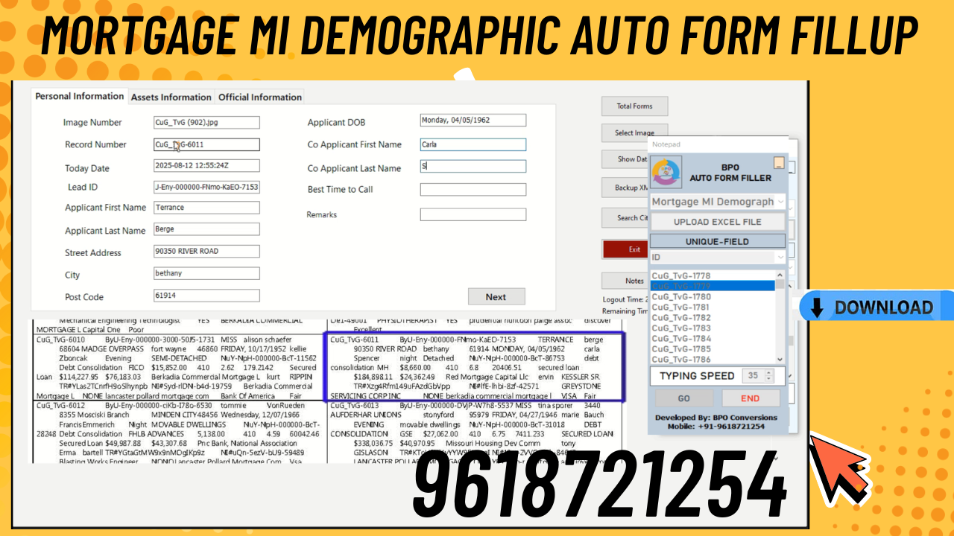Click the blue Download arrow icon
Screen dimensions: 954x536
click(x=815, y=307)
